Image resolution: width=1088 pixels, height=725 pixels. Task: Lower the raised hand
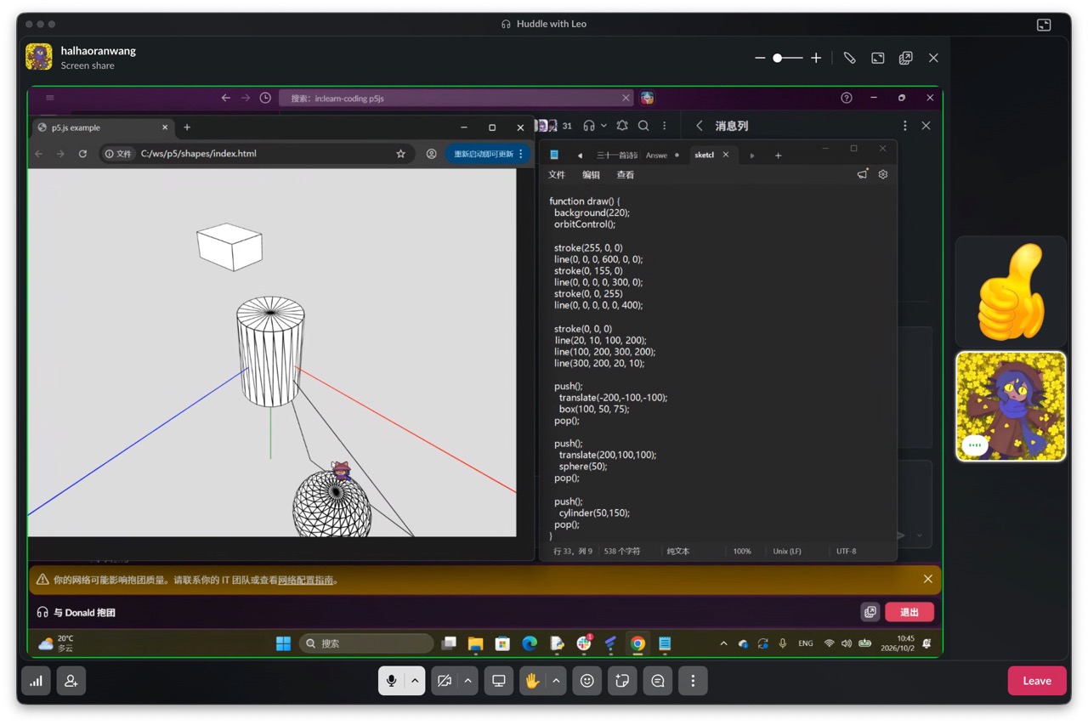(x=532, y=681)
